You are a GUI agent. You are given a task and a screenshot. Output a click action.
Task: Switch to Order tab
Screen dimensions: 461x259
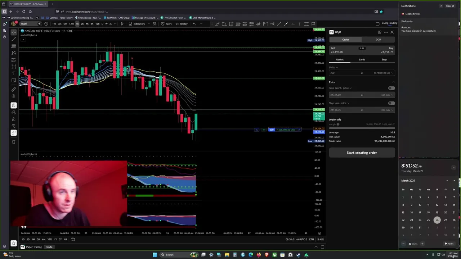[345, 40]
